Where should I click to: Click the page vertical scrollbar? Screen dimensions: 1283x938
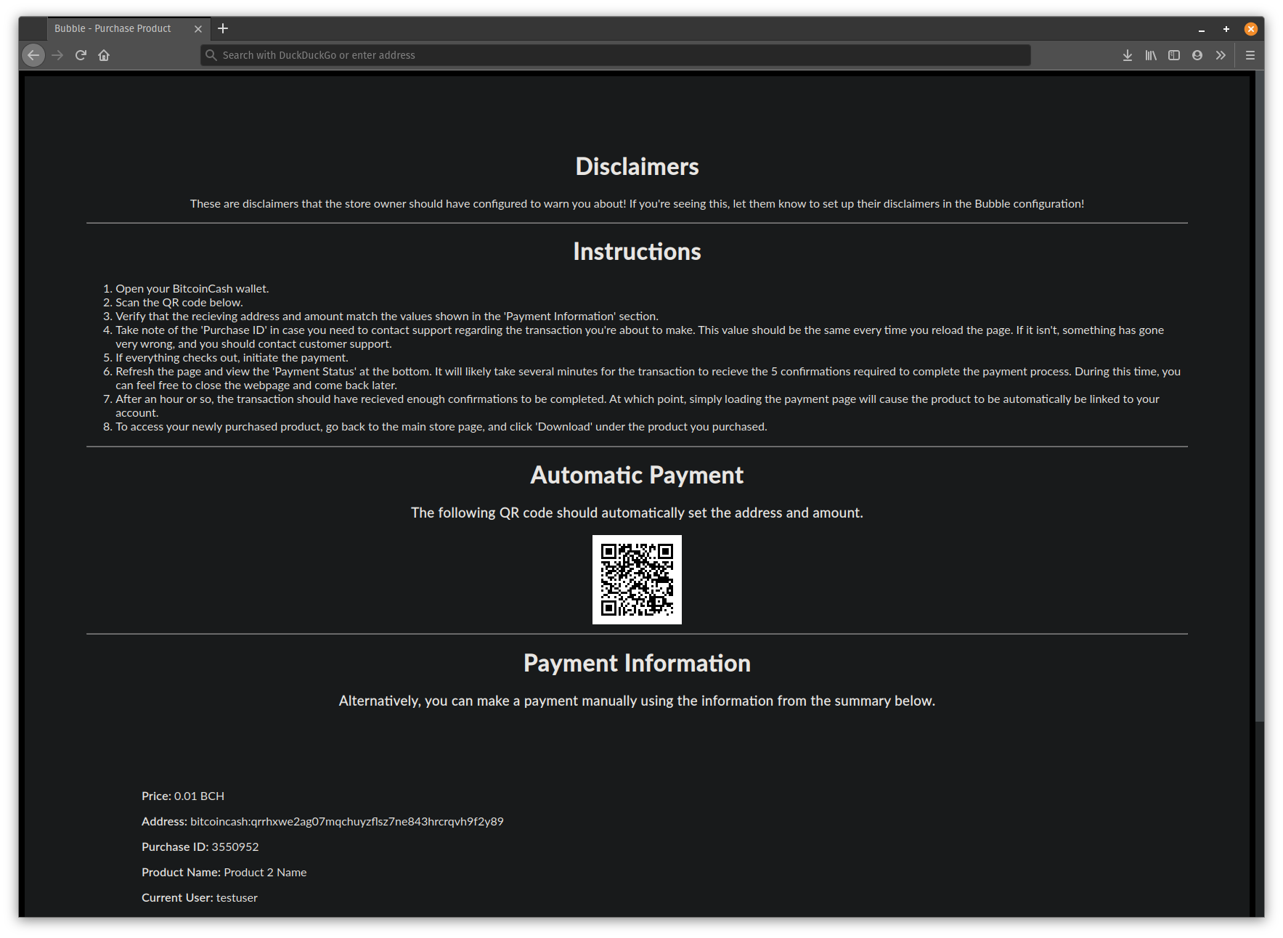point(1259,399)
